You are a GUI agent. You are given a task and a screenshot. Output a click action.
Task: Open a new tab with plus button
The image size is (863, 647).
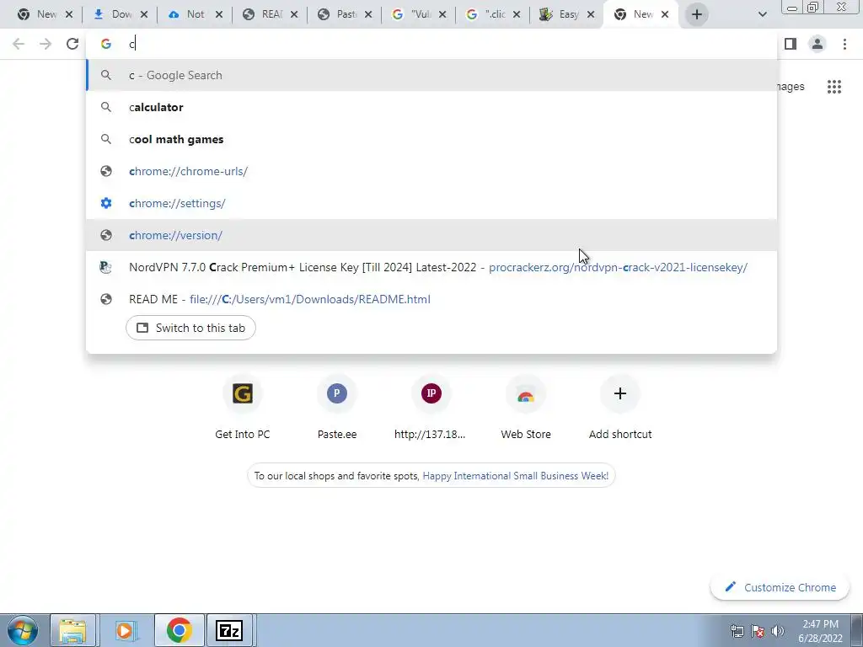click(x=696, y=14)
